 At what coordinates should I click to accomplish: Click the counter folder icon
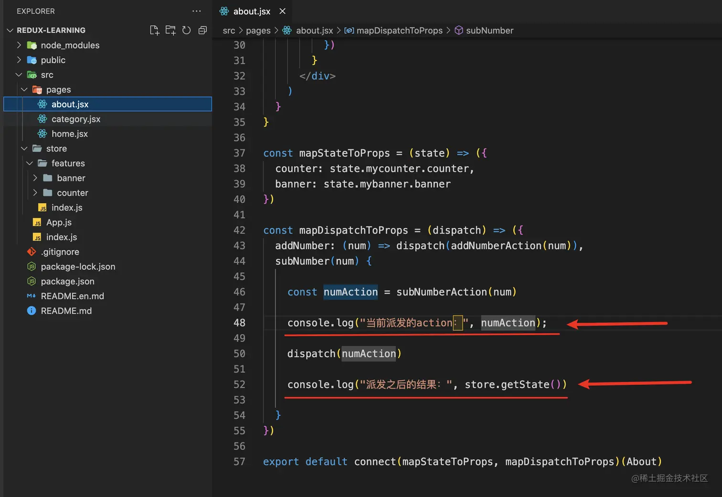coord(48,193)
